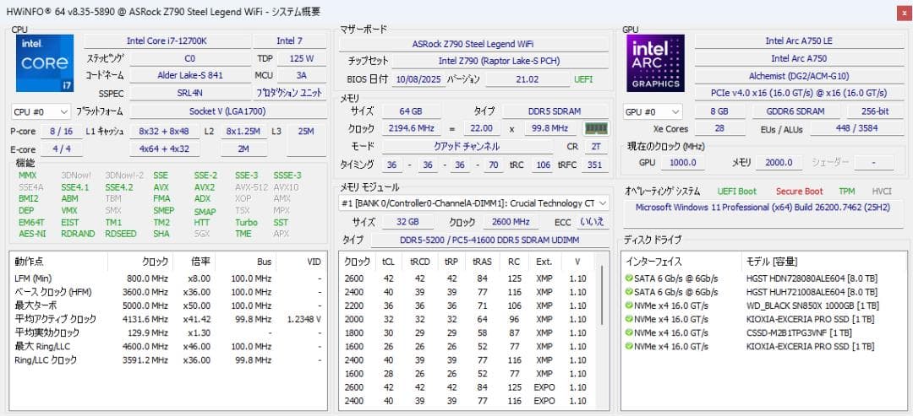913x416 pixels.
Task: Click the Socket V (LGA1700) platform field
Action: pos(227,111)
